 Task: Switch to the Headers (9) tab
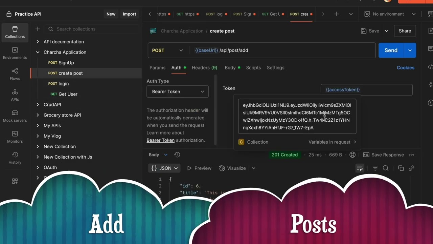(x=204, y=68)
